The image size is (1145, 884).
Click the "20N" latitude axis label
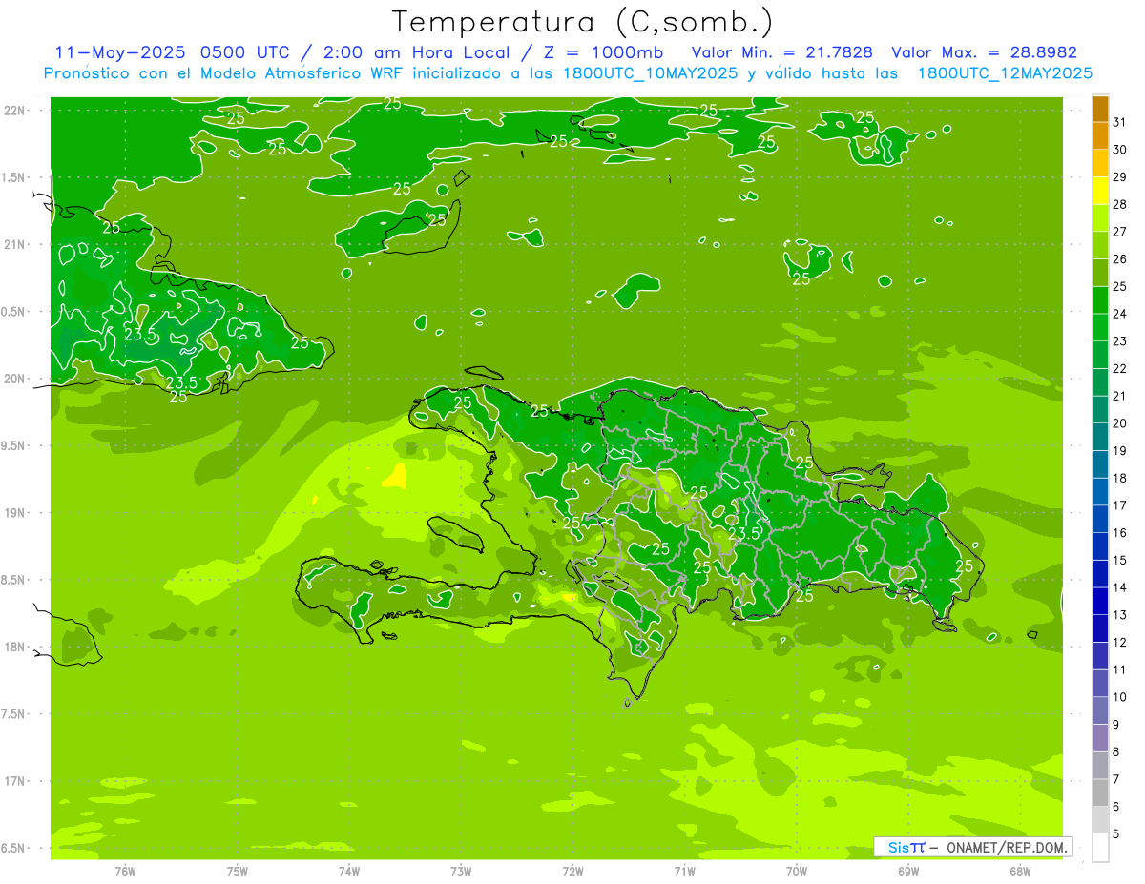(14, 379)
